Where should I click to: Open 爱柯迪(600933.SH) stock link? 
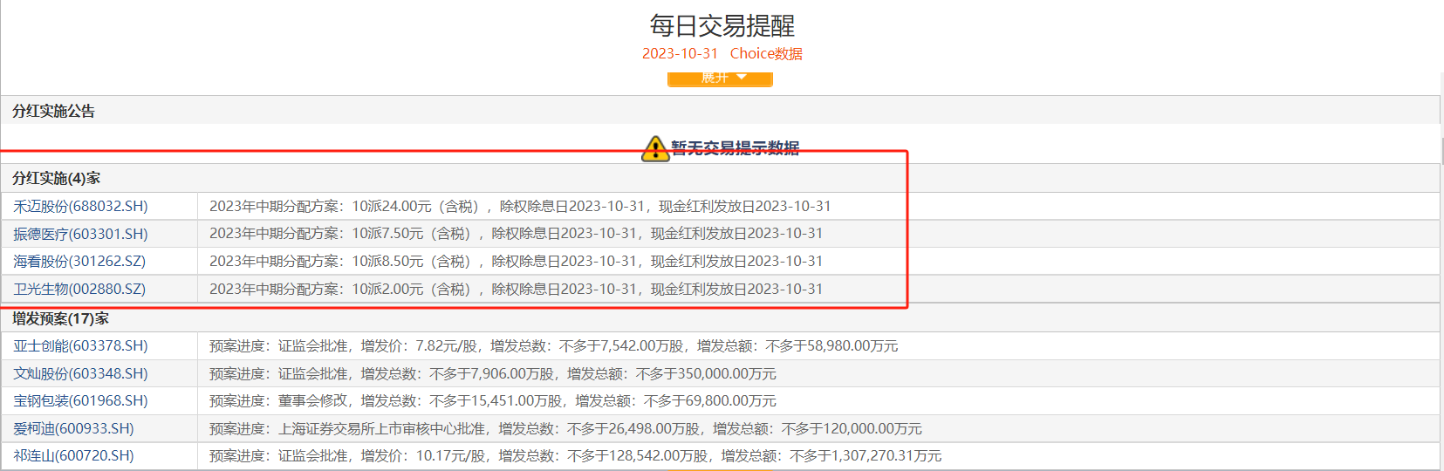73,429
